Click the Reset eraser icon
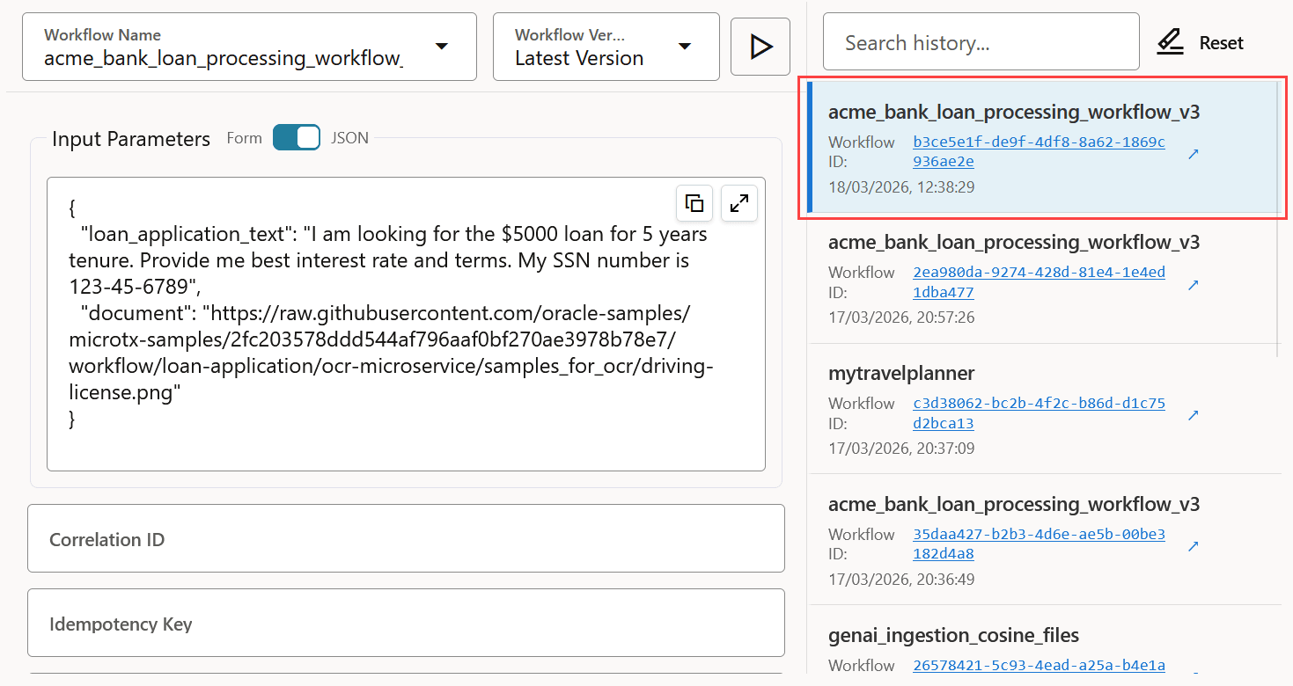 (x=1170, y=42)
